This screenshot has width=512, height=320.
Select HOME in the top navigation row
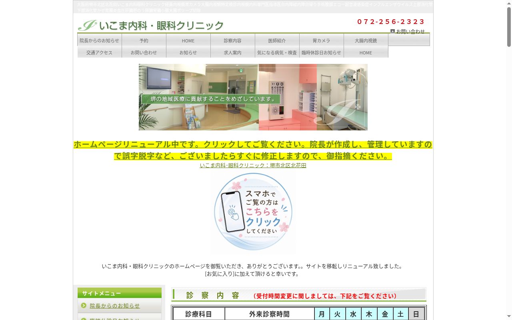pos(188,40)
